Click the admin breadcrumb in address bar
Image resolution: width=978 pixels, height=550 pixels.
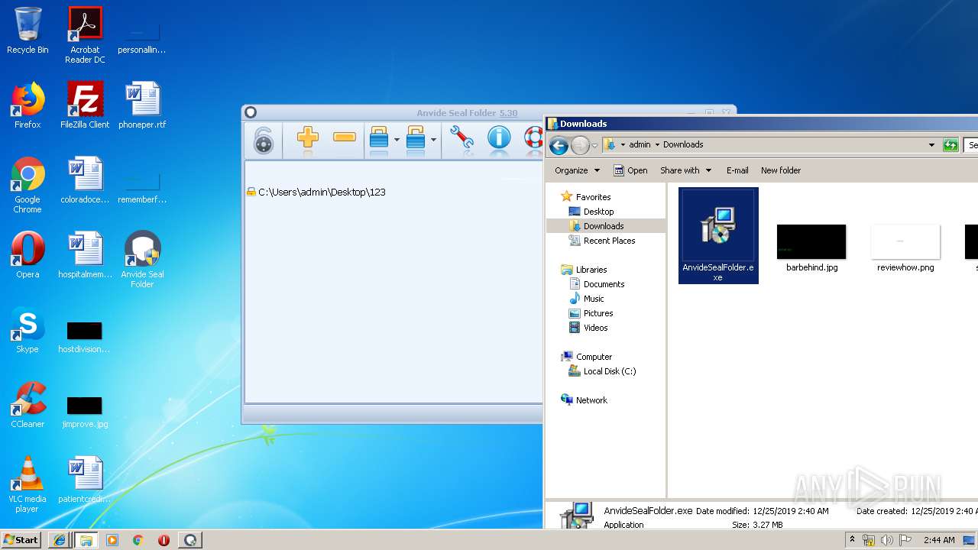coord(640,144)
